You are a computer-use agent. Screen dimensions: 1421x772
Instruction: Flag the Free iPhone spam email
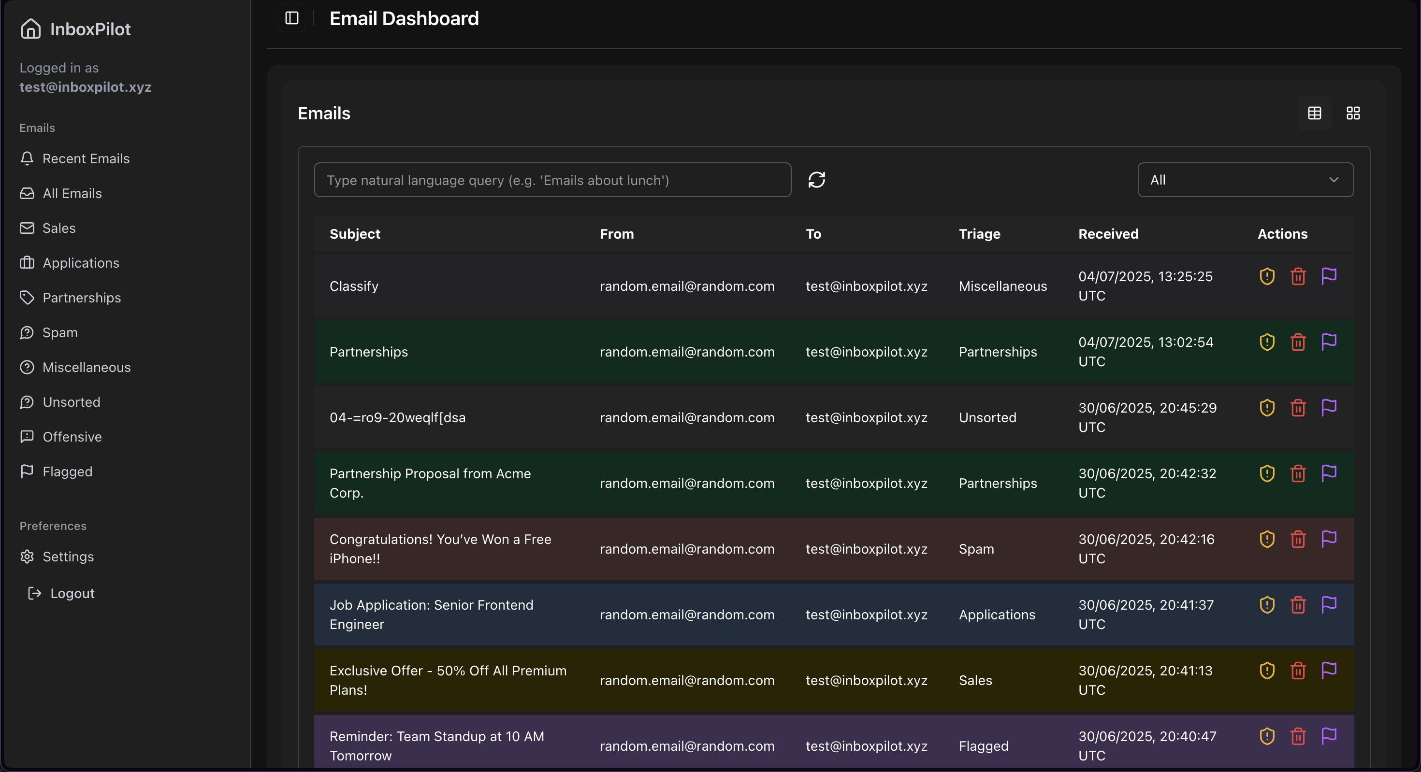click(x=1329, y=539)
